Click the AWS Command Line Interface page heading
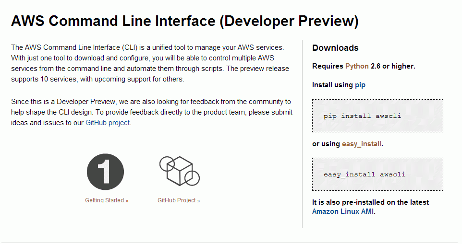Image resolution: width=462 pixels, height=244 pixels. (185, 21)
